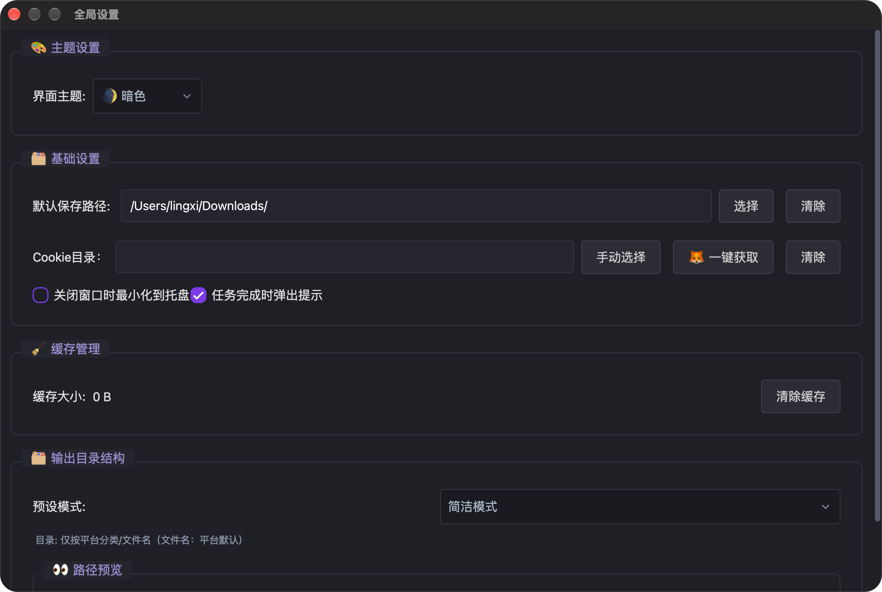Click 手动选择 button for Cookie directory
Image resolution: width=882 pixels, height=592 pixels.
620,257
